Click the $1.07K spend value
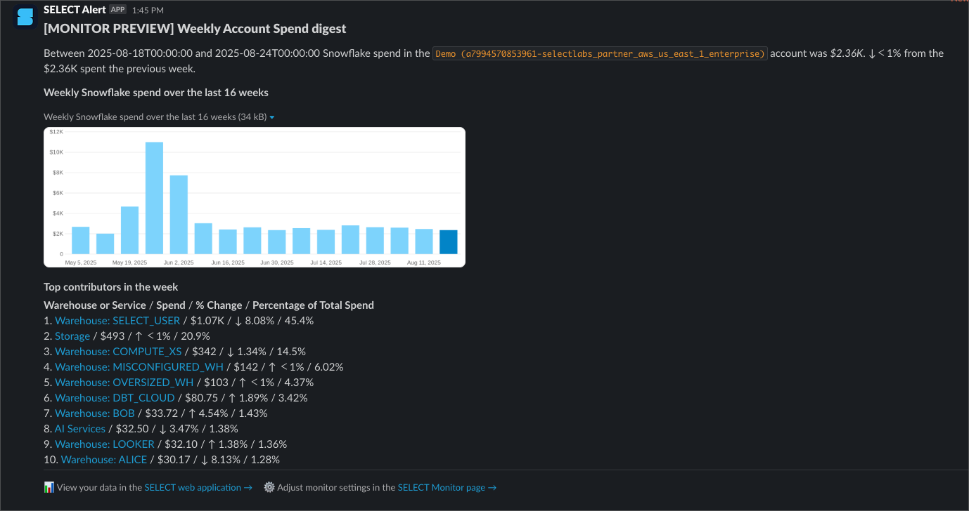This screenshot has width=969, height=511. coord(207,321)
